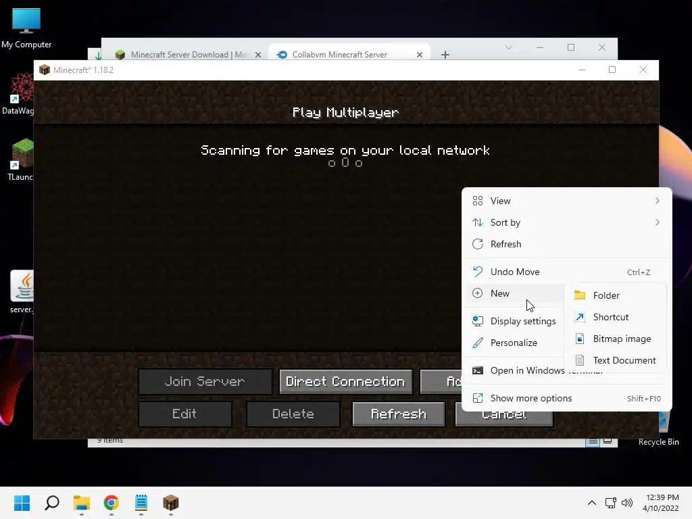
Task: Click Show more options entry
Action: pos(566,398)
